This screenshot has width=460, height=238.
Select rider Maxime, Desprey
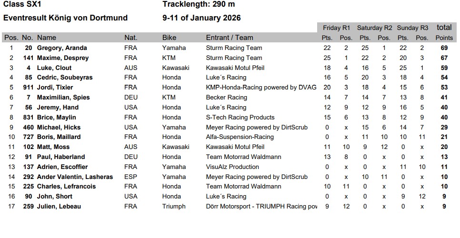point(62,58)
